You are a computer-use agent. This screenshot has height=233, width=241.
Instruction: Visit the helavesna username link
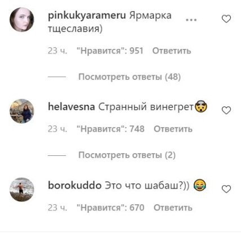click(x=72, y=107)
